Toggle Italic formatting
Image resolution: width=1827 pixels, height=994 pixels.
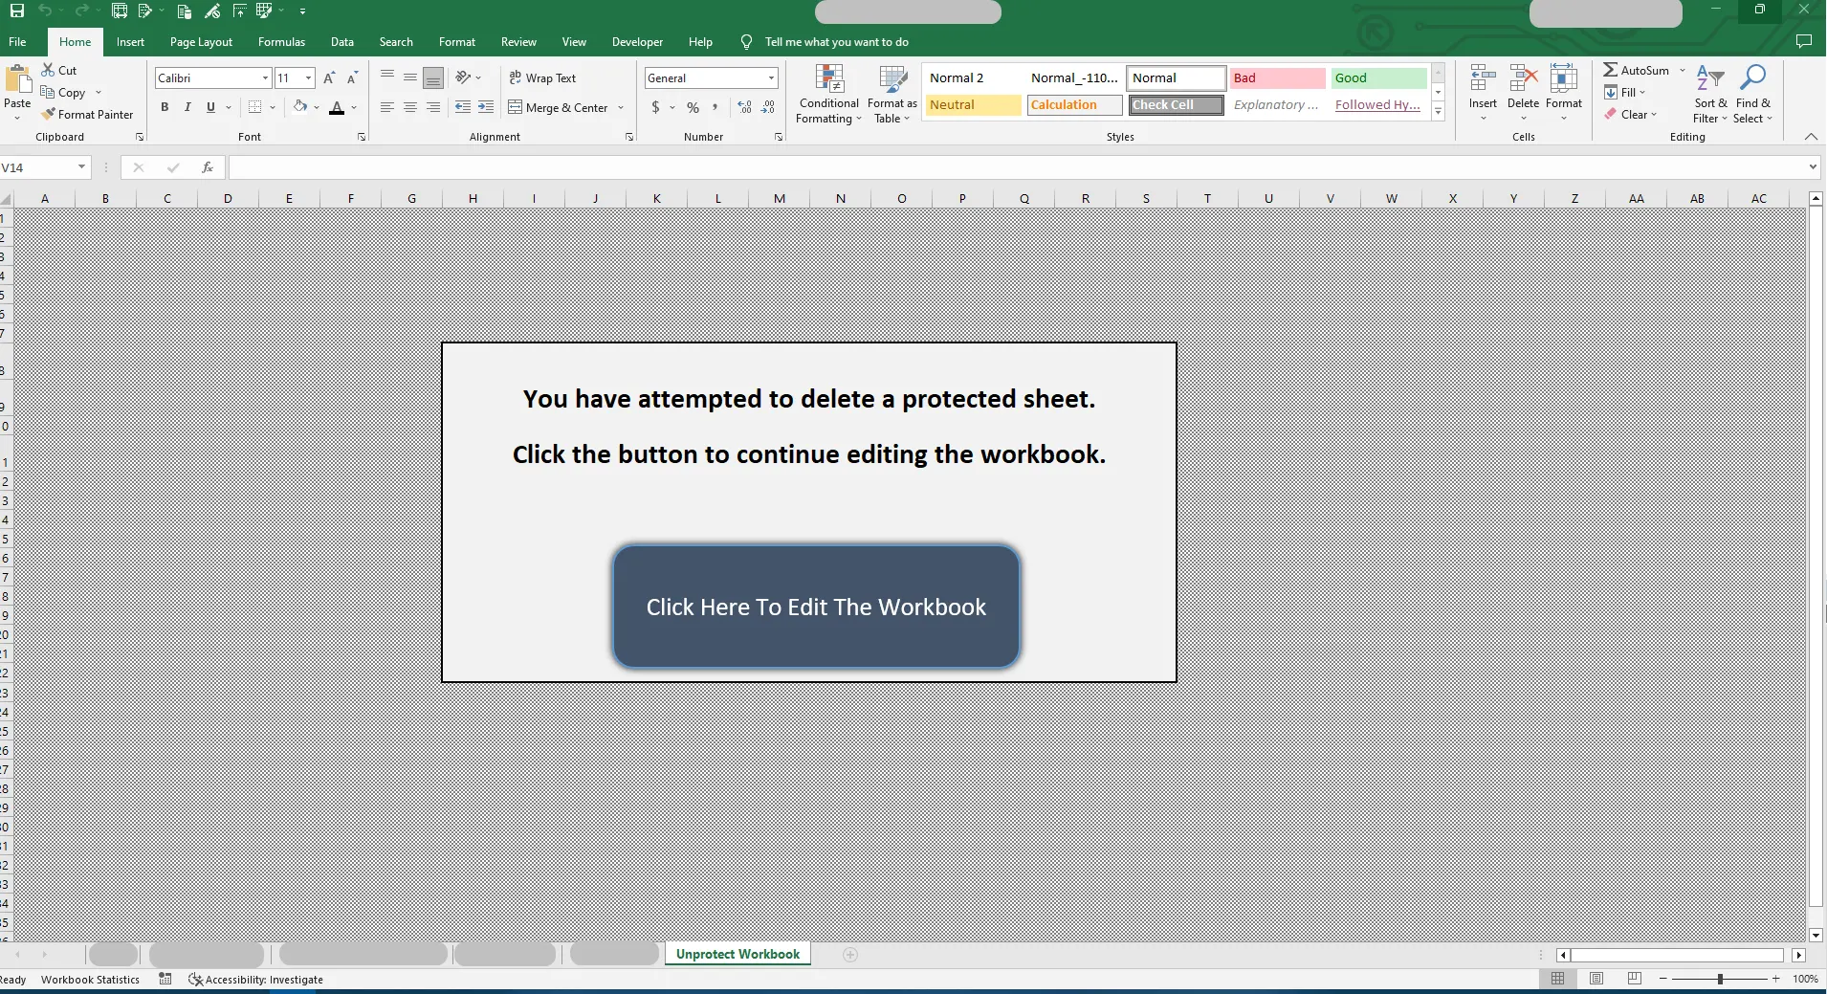tap(187, 107)
